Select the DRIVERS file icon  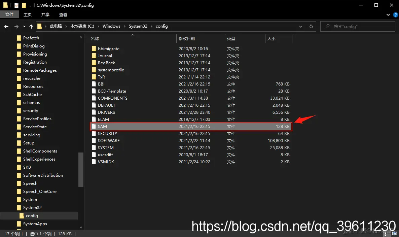click(94, 112)
